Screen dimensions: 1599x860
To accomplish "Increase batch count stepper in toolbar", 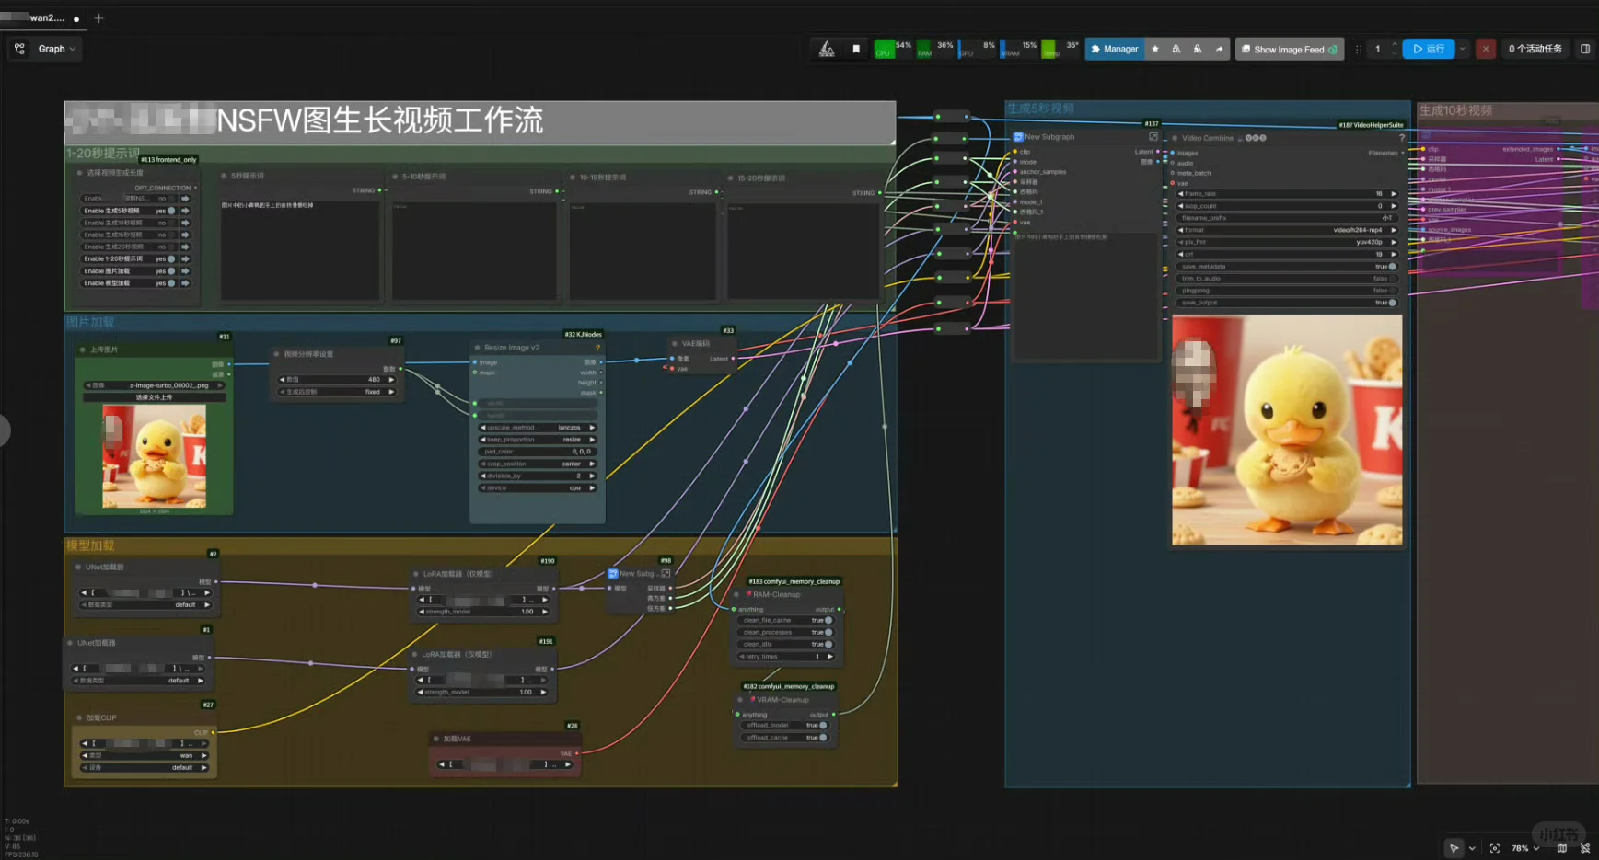I will [x=1395, y=44].
